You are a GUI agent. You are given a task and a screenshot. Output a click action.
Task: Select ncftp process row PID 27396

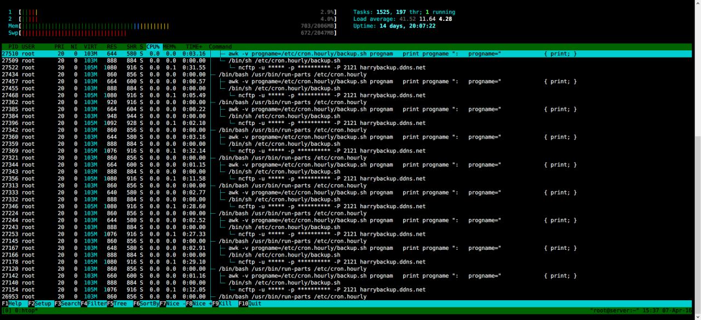click(x=346, y=123)
